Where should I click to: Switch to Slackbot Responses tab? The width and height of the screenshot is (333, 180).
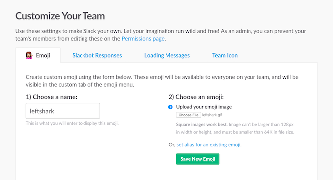pos(97,55)
